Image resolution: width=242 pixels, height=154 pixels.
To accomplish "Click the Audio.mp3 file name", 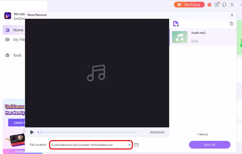I will [x=198, y=33].
